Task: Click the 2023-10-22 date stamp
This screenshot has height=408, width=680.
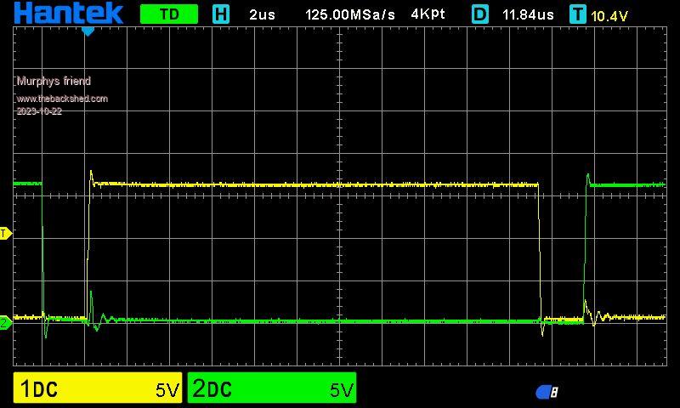Action: [39, 111]
